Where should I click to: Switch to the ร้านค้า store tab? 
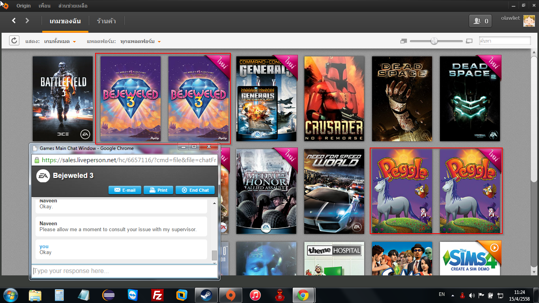pyautogui.click(x=106, y=21)
